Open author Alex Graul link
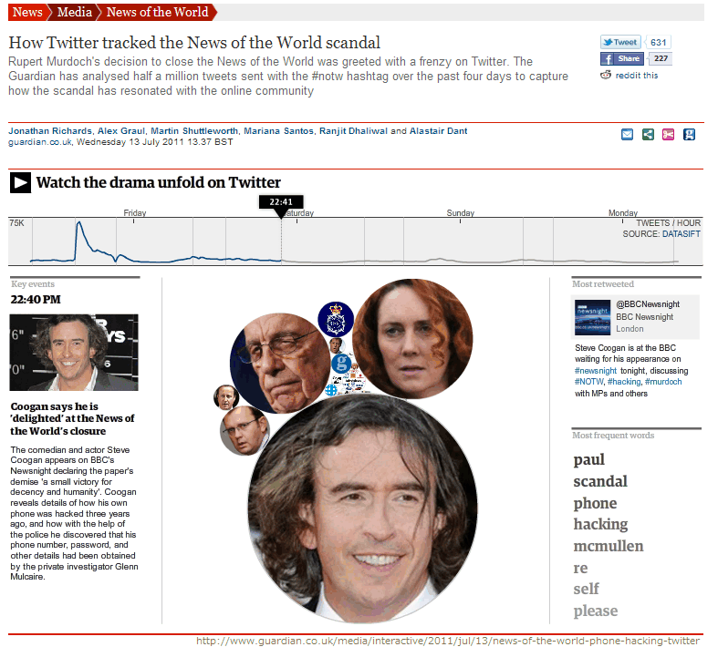718x647 pixels. 121,131
